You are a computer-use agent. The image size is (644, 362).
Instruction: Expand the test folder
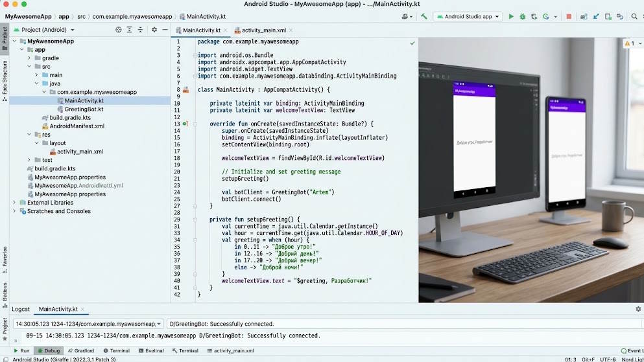point(29,160)
